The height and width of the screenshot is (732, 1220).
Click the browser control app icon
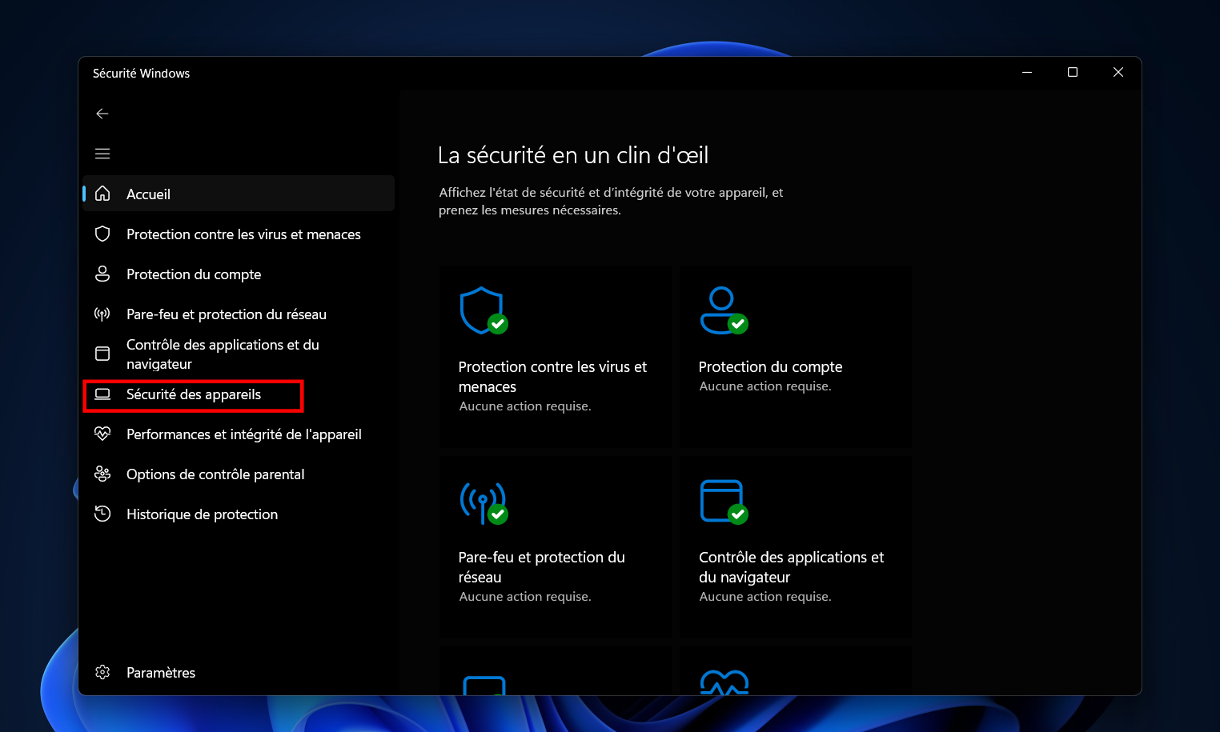(x=102, y=353)
